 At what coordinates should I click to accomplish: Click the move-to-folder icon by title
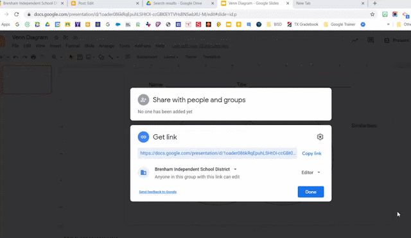pyautogui.click(x=66, y=37)
